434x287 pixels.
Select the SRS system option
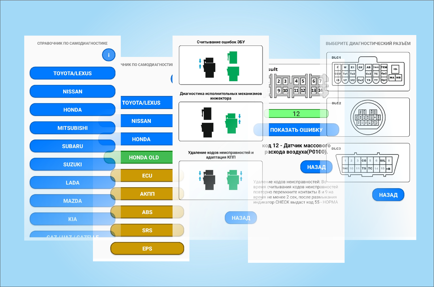[x=147, y=230]
